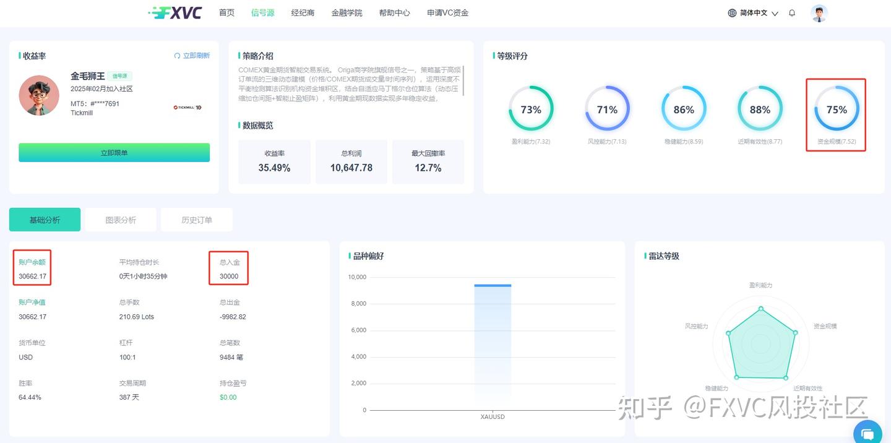Click the user avatar in header
The height and width of the screenshot is (443, 891).
tap(819, 13)
